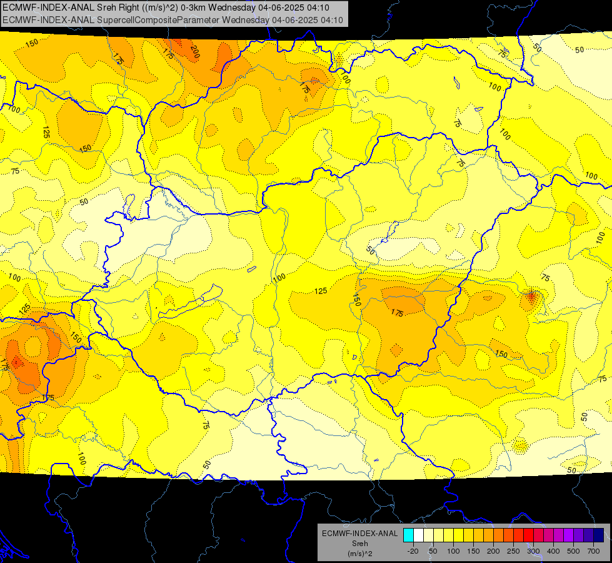The height and width of the screenshot is (563, 612).
Task: Click the legend tick label '250'
Action: 513,551
